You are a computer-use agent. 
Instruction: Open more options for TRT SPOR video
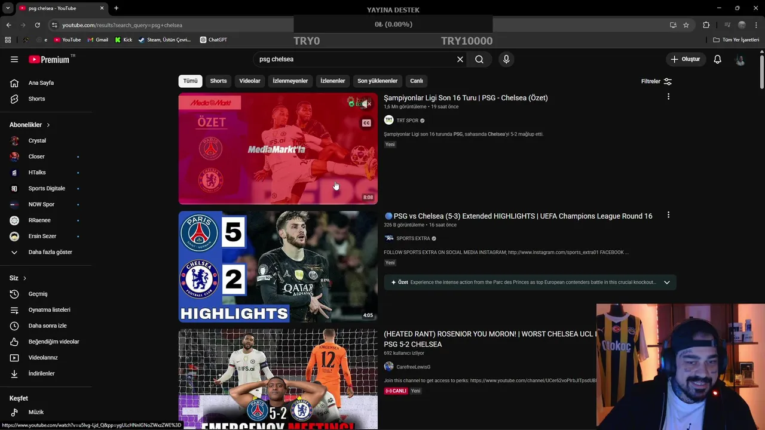(x=668, y=97)
